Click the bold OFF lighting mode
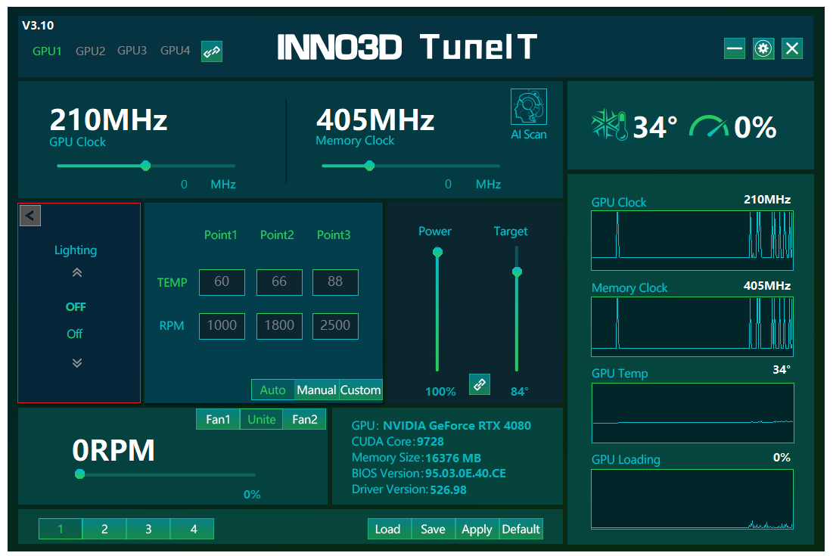 pyautogui.click(x=76, y=307)
